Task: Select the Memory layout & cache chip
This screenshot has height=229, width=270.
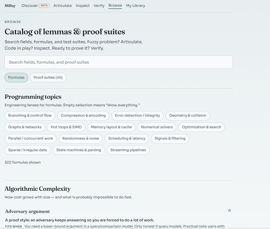Action: coord(111,127)
